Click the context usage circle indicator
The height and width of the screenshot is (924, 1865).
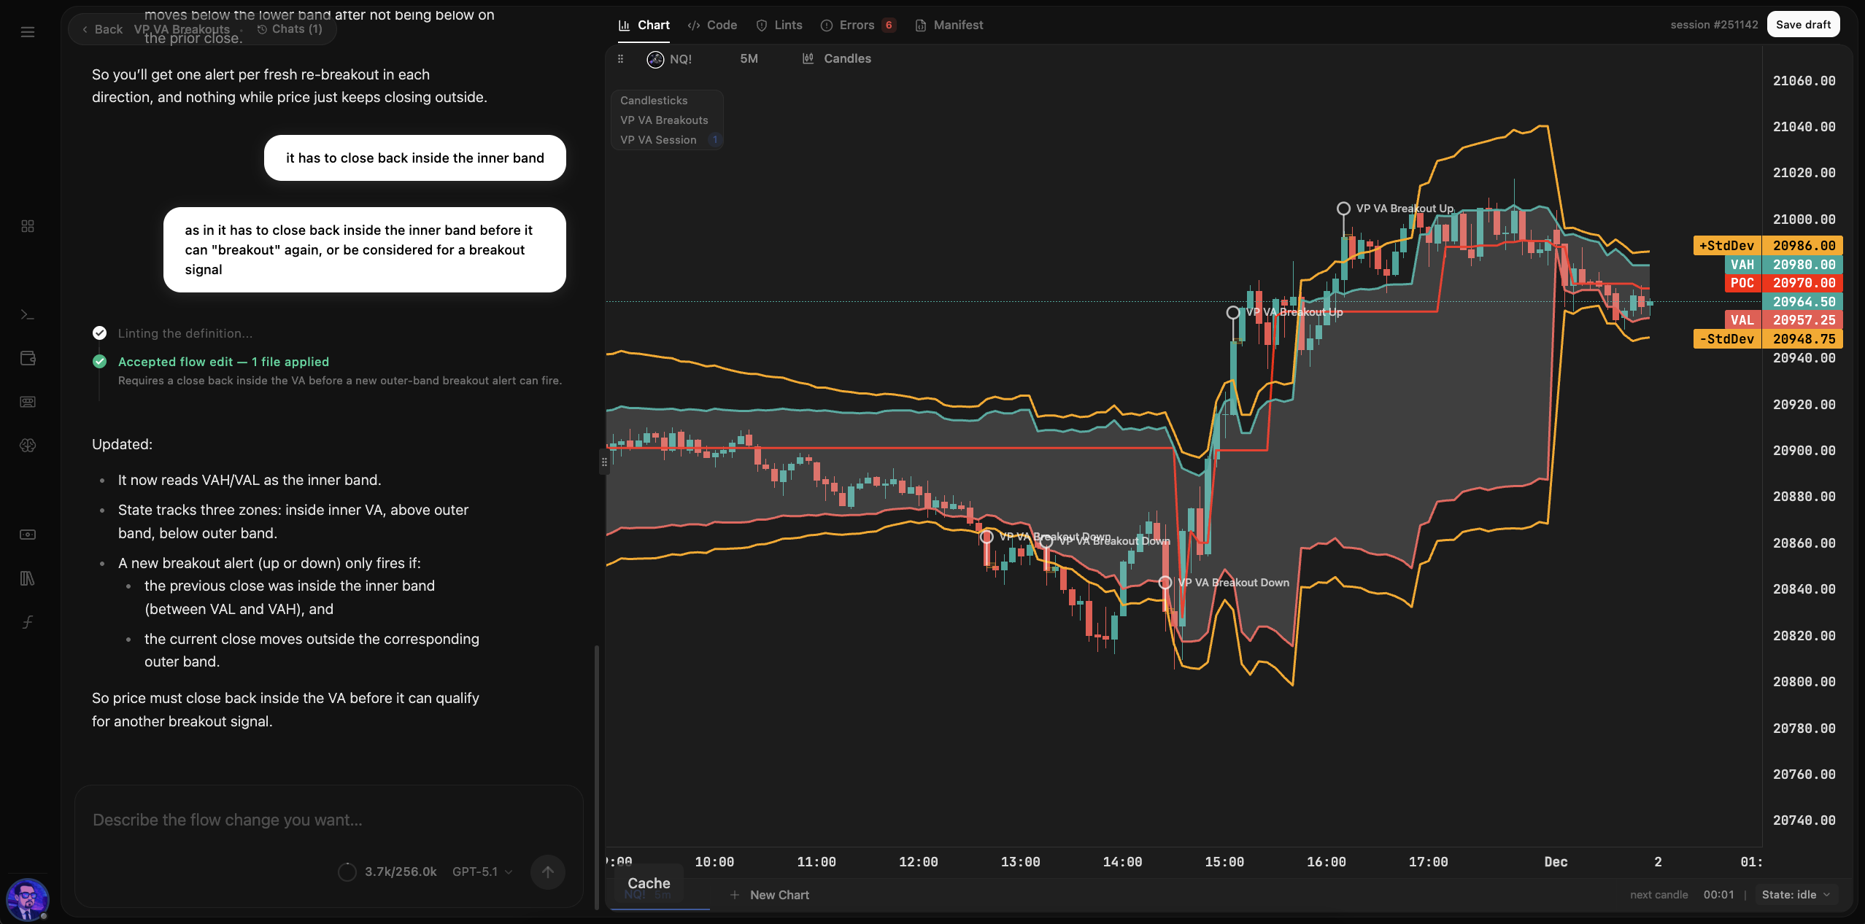click(347, 871)
